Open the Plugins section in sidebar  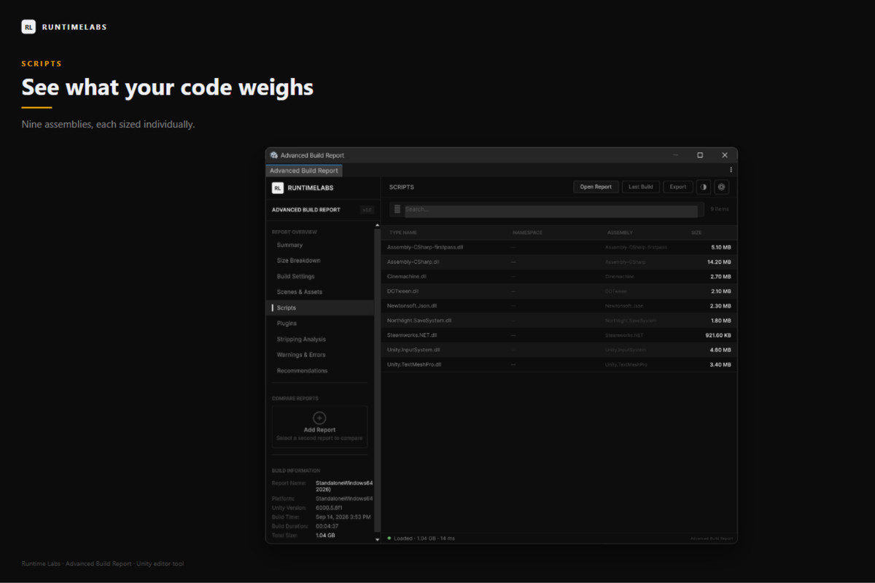tap(287, 324)
